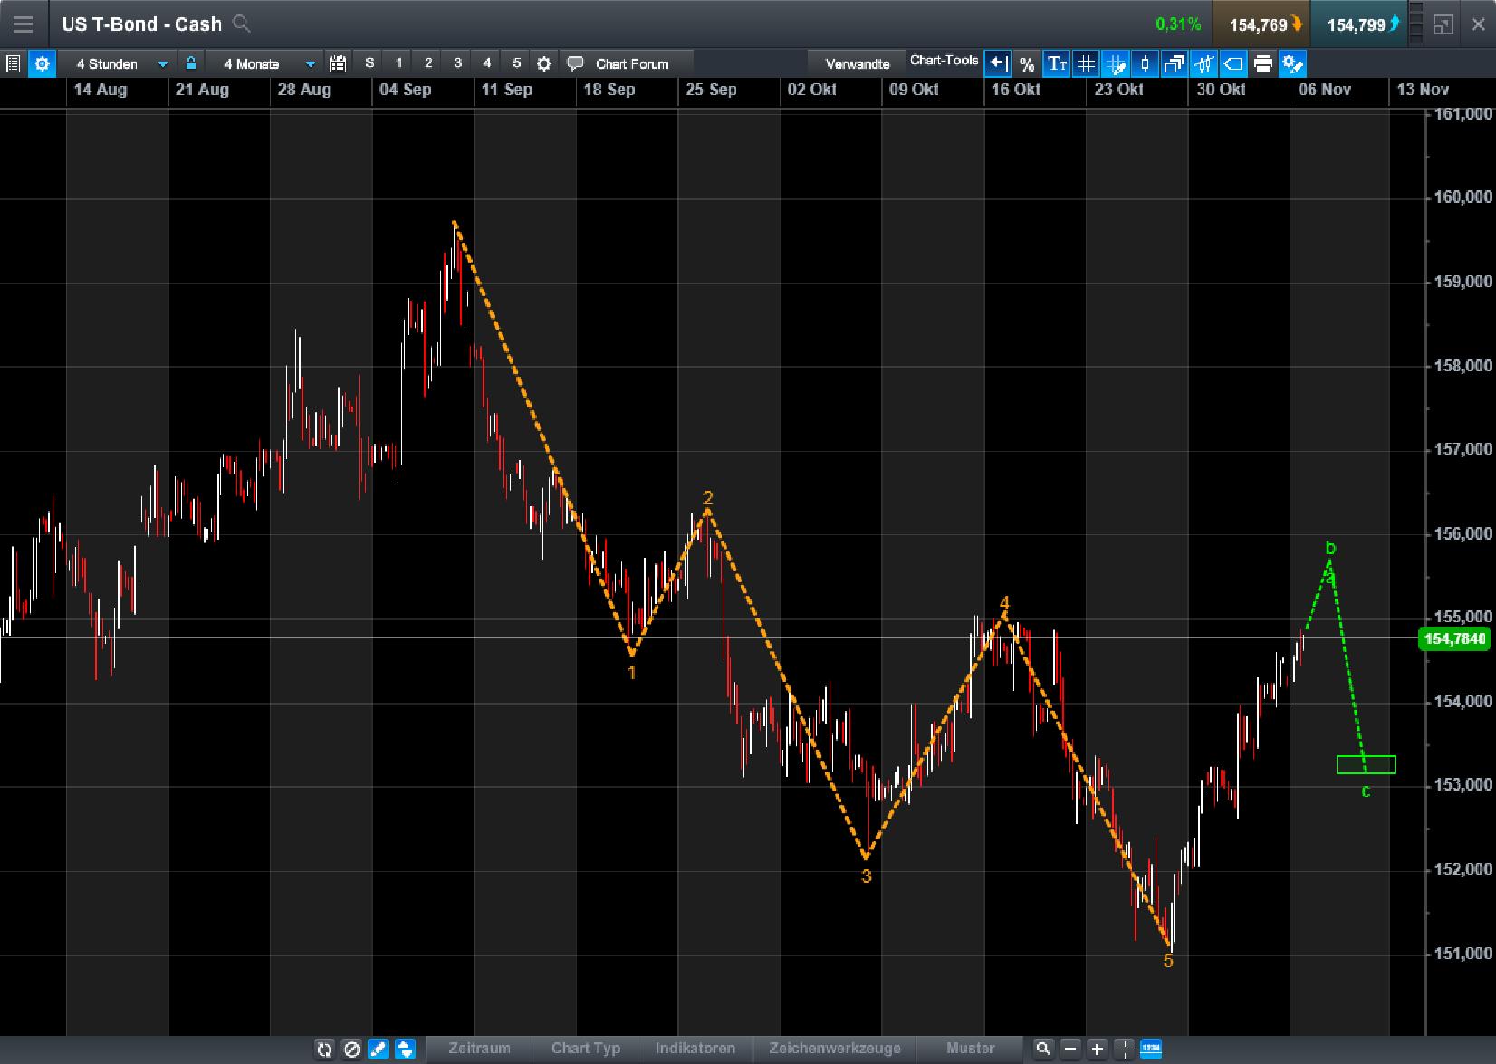Click the zoom plus control
Screen dimensions: 1496x1064
click(x=1096, y=1049)
